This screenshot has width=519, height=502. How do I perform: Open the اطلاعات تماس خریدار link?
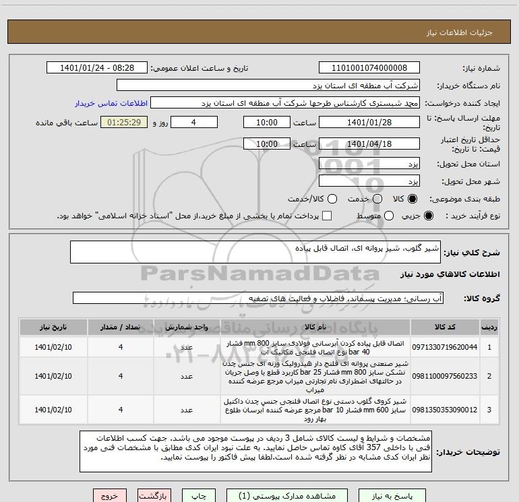pyautogui.click(x=111, y=103)
